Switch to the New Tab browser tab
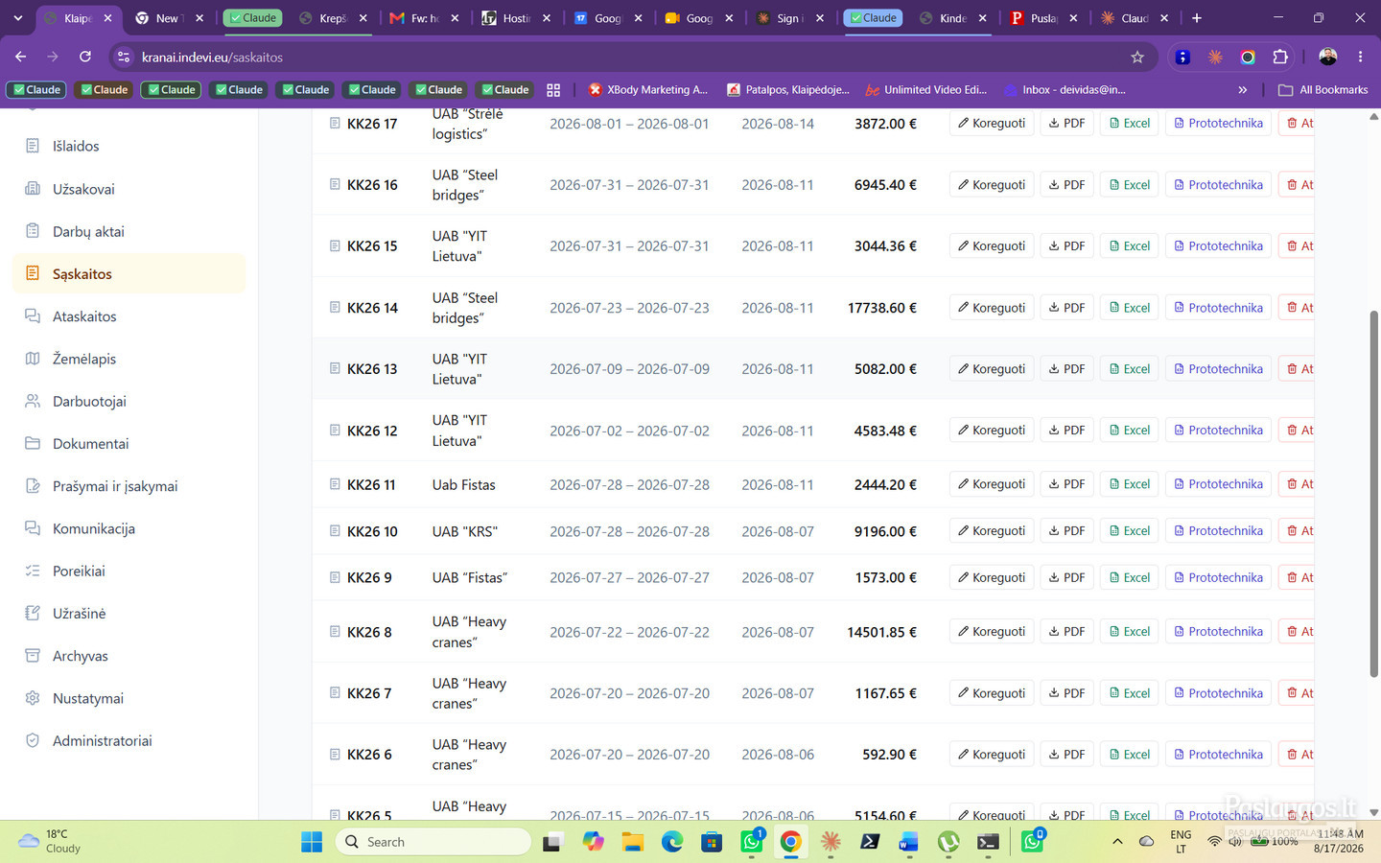This screenshot has height=863, width=1381. click(x=170, y=18)
